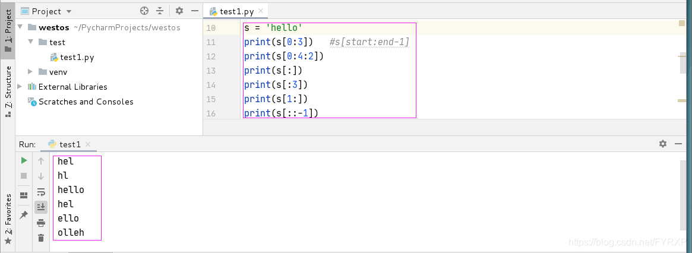Open the 2: Favorites side tab

pos(8,219)
